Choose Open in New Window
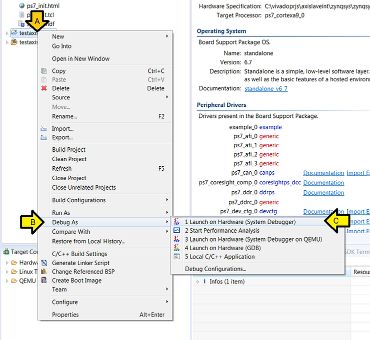This screenshot has width=370, height=340. (x=105, y=59)
